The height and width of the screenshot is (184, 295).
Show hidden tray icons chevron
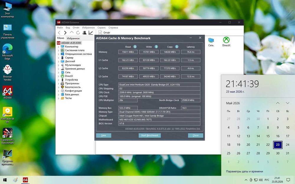coord(246,180)
